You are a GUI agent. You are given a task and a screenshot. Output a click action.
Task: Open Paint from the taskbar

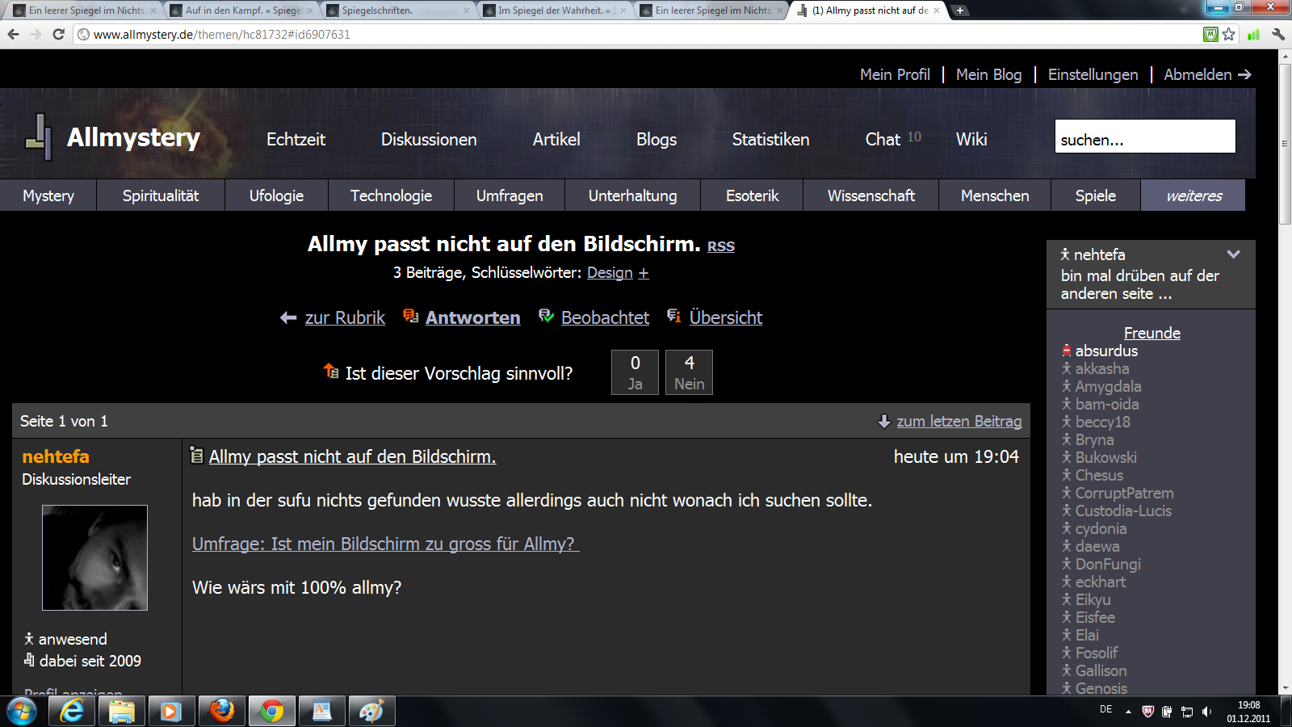[x=371, y=712]
